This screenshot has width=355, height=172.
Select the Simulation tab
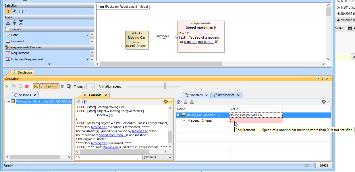tap(22, 72)
